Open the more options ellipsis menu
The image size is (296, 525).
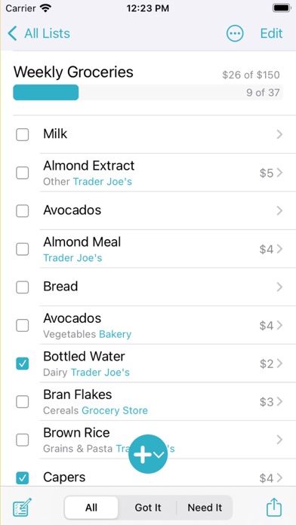pos(235,33)
